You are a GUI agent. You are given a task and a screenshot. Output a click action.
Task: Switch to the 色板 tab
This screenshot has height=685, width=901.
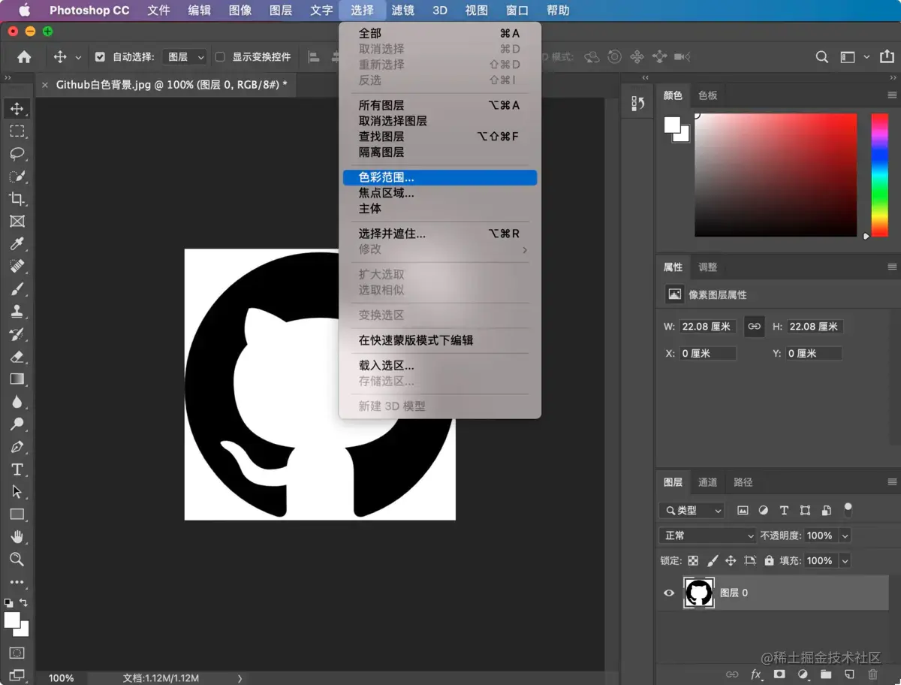click(x=708, y=95)
